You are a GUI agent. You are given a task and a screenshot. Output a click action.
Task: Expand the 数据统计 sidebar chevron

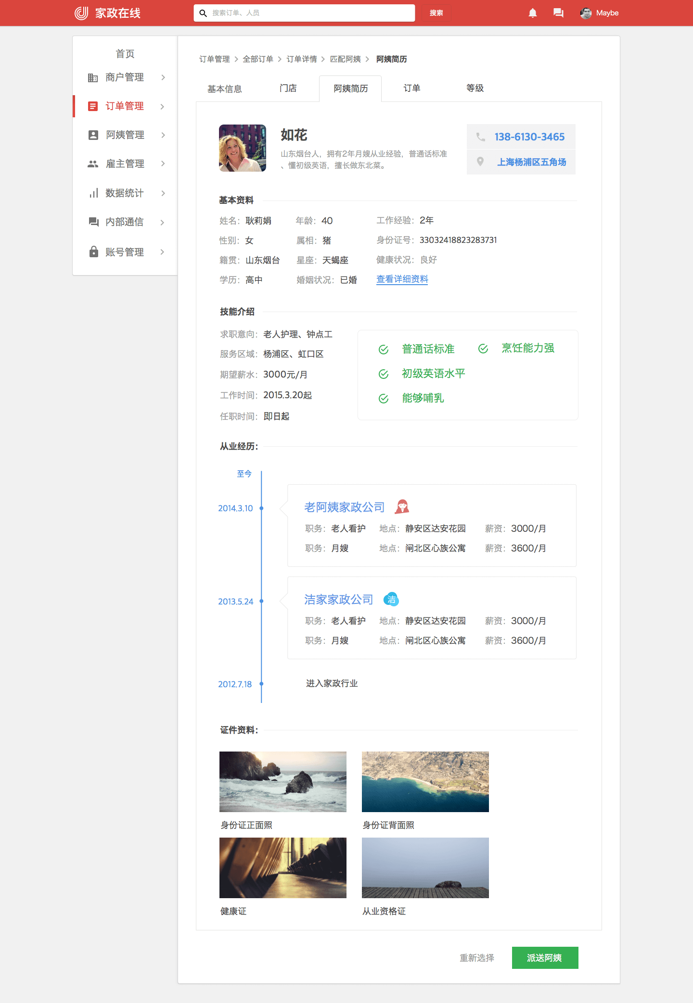point(163,193)
